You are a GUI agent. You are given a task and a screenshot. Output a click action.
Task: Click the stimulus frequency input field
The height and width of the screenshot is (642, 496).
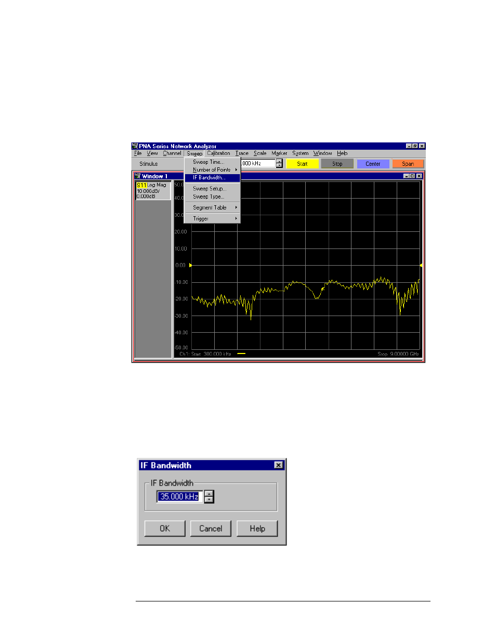(257, 163)
